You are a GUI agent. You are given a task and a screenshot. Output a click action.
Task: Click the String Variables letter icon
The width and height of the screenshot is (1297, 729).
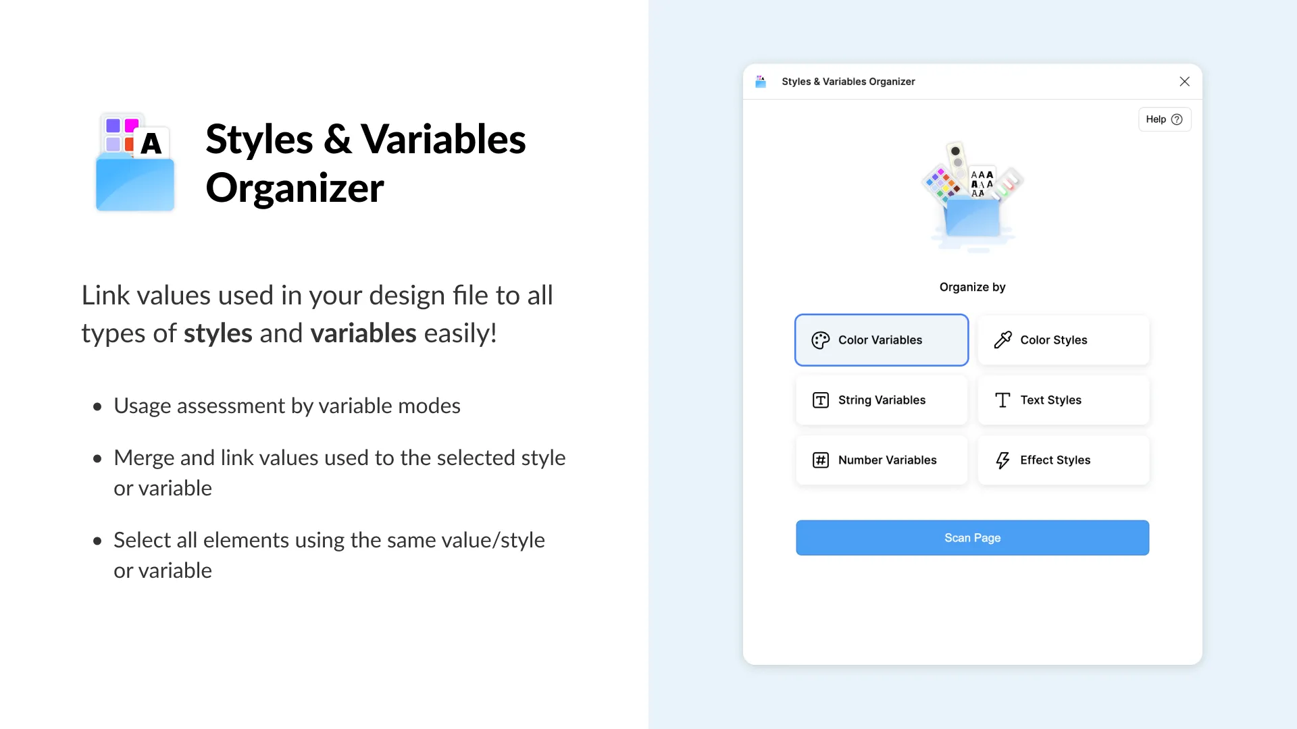(820, 400)
